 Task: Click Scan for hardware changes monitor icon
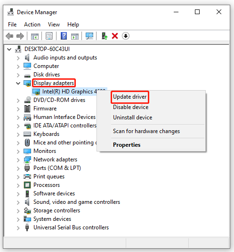89,36
